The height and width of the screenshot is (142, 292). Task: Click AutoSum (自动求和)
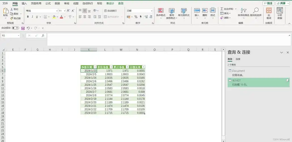coord(227,9)
